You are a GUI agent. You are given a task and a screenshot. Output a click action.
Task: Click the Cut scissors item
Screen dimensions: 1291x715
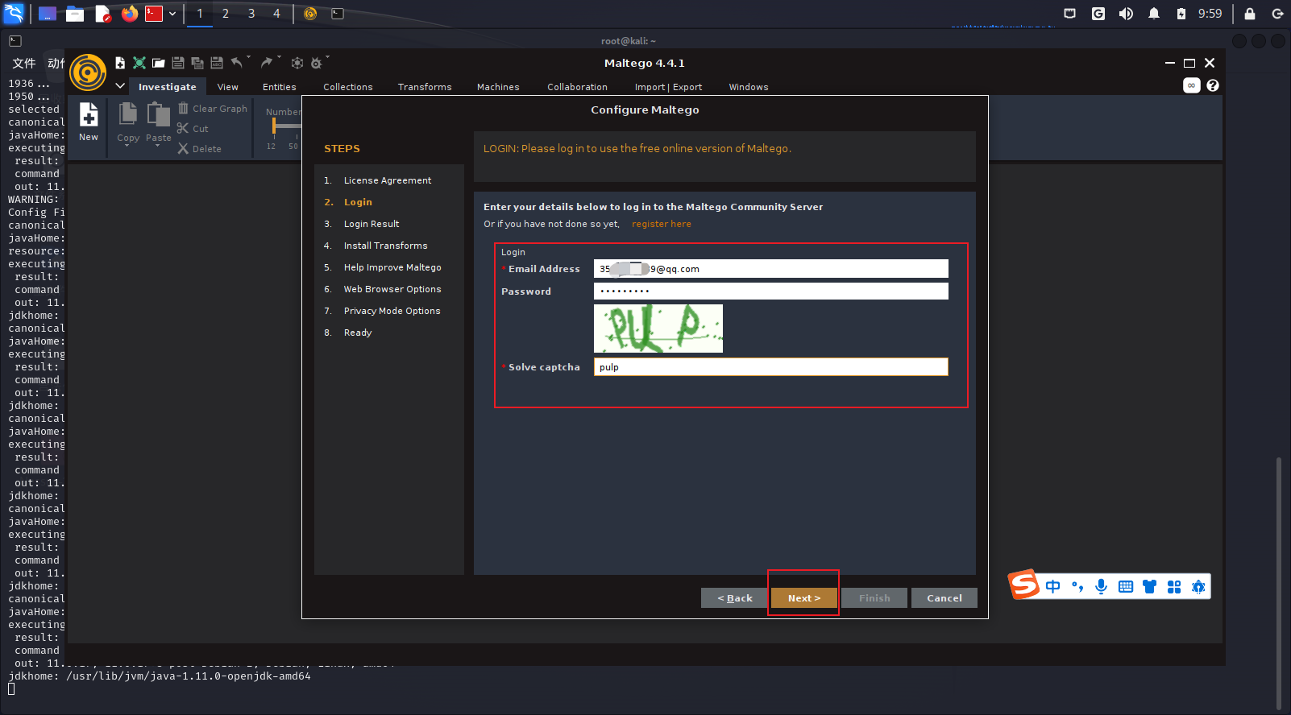click(193, 128)
